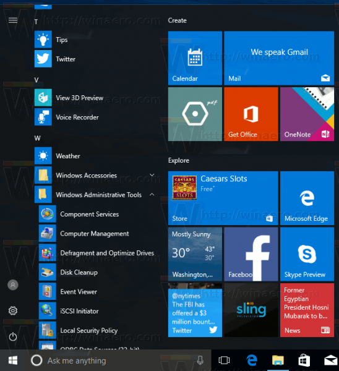Expand the Windows Accessories folder

coord(95,176)
